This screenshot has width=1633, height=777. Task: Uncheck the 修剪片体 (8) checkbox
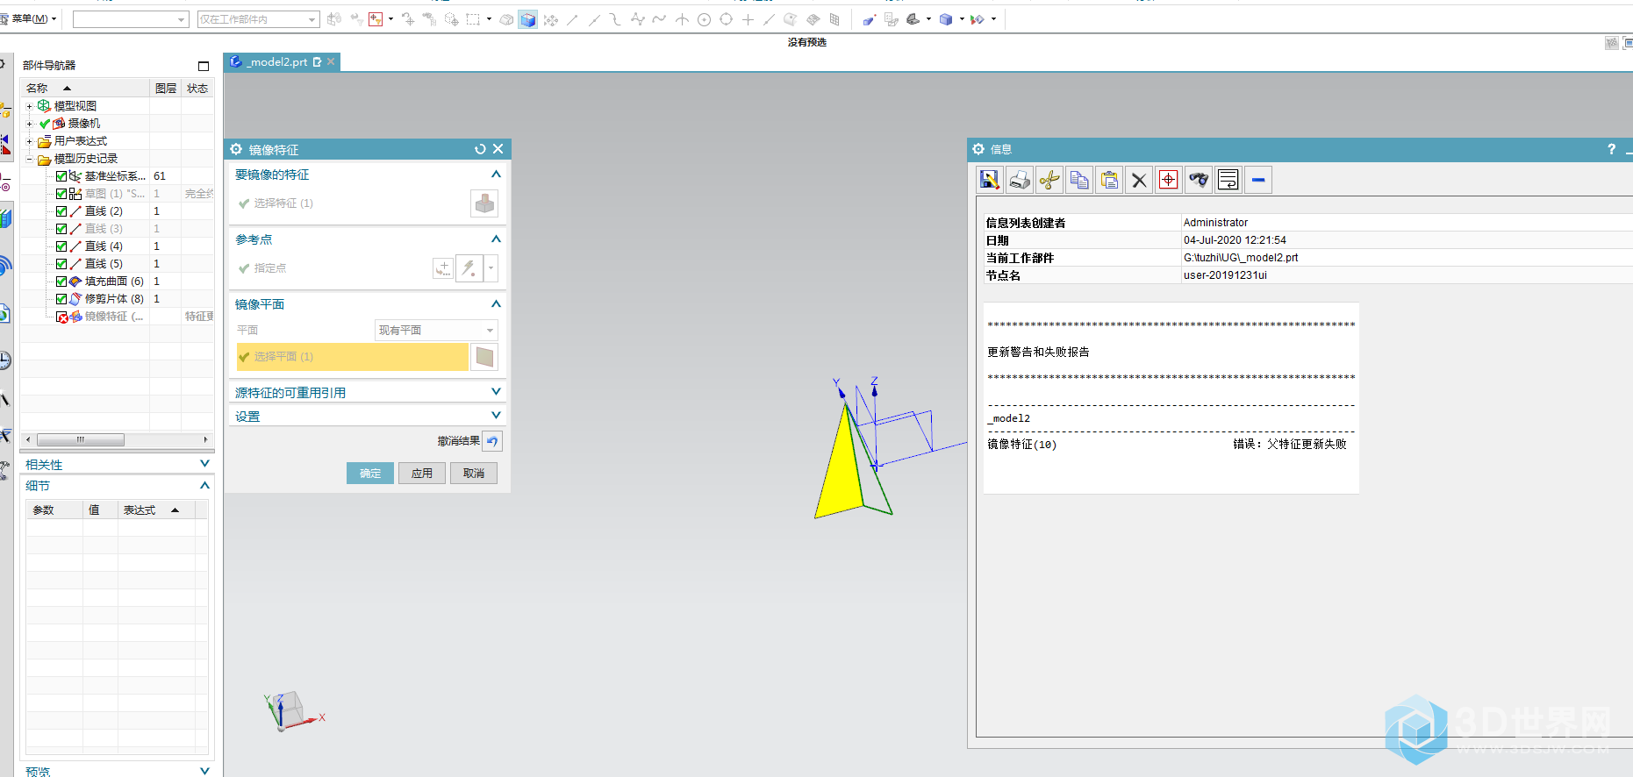[61, 299]
